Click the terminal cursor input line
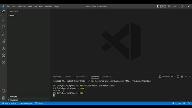 (x=54, y=95)
